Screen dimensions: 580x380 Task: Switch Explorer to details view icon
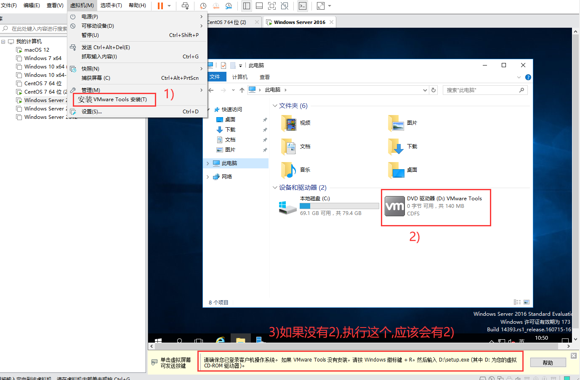pos(517,302)
